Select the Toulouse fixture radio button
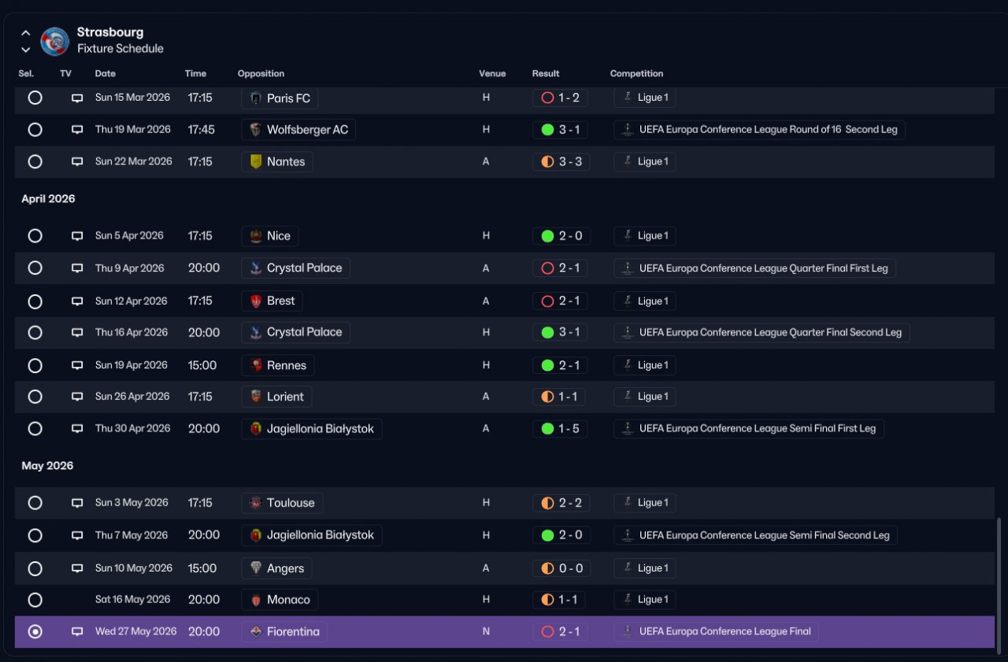 coord(35,503)
